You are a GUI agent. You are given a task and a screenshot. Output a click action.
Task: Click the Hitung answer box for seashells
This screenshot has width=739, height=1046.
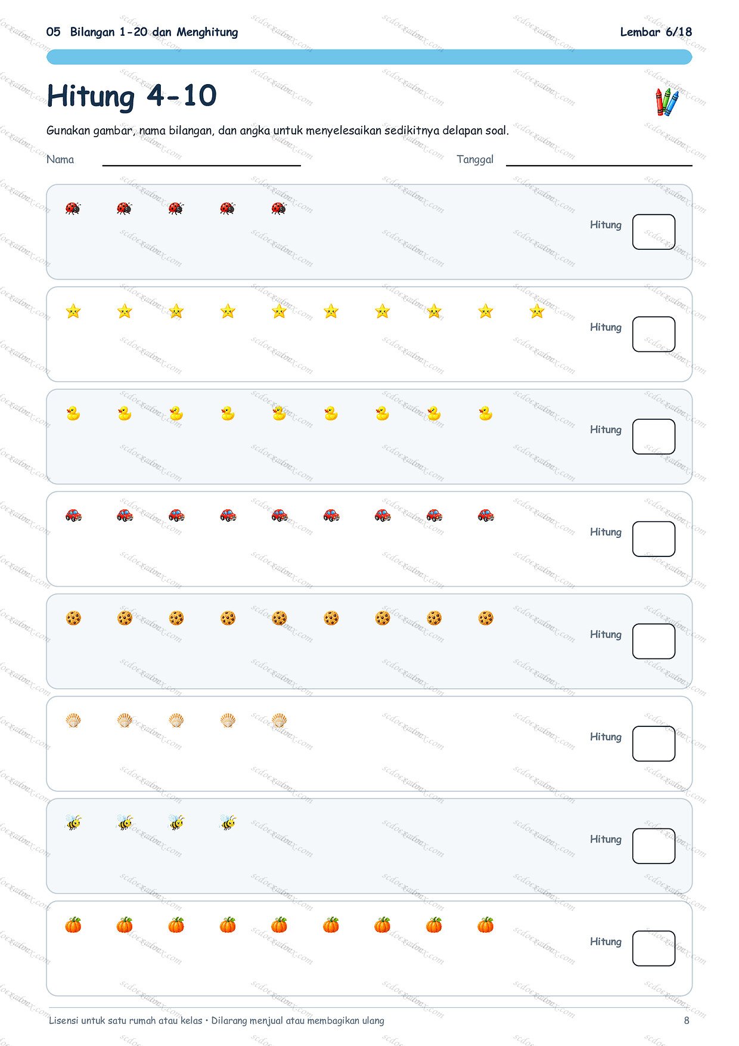point(653,744)
